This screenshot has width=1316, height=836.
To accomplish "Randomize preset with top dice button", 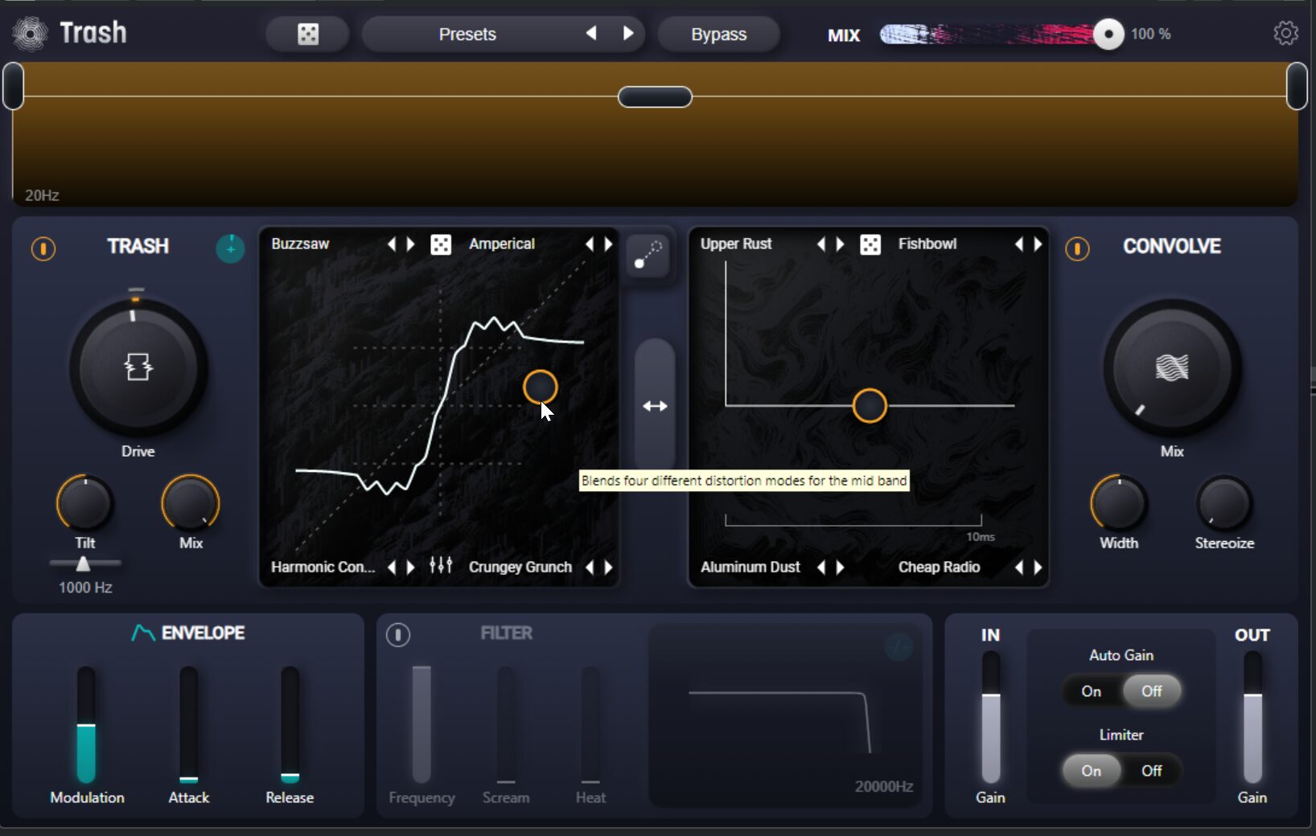I will click(x=308, y=34).
